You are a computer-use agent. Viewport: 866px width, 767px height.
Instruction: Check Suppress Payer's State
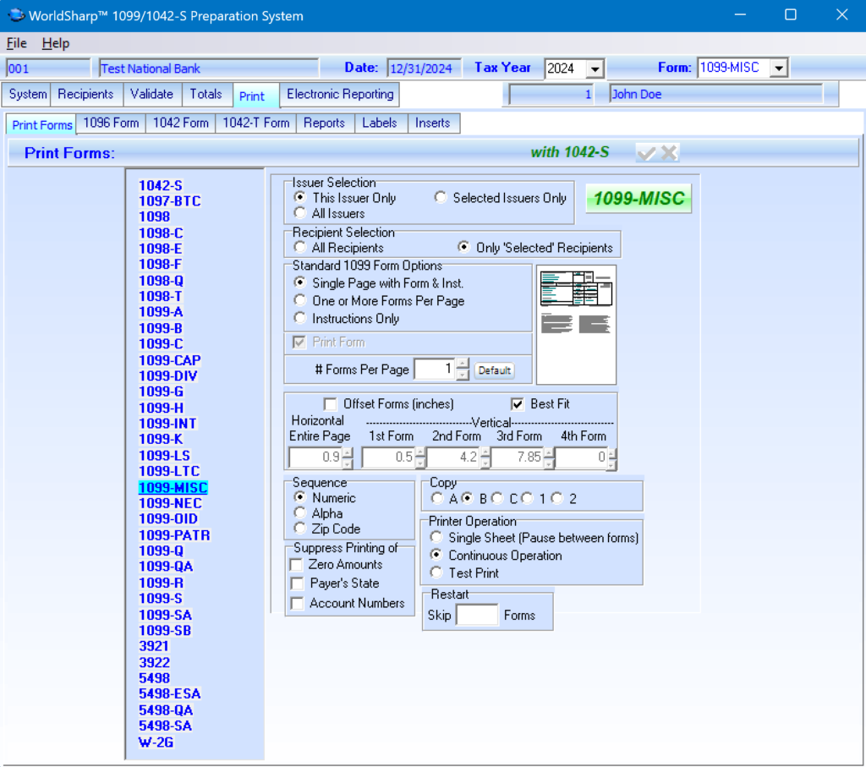click(297, 583)
